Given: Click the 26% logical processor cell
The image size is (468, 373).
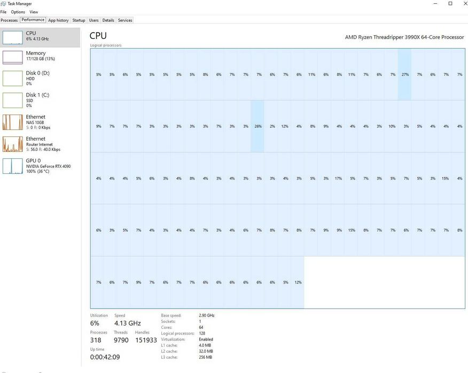Looking at the screenshot, I should (x=258, y=126).
